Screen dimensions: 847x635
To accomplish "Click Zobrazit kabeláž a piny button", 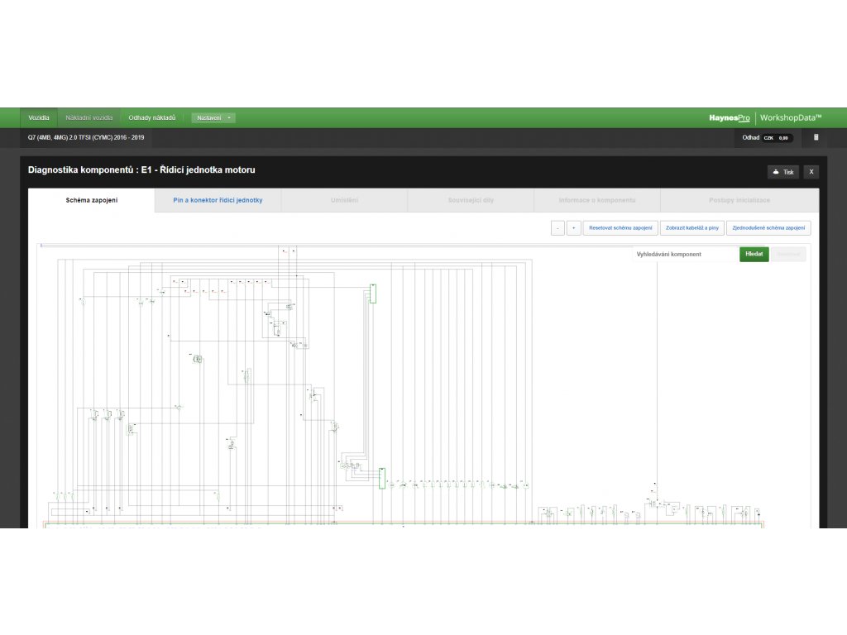I will pyautogui.click(x=692, y=228).
